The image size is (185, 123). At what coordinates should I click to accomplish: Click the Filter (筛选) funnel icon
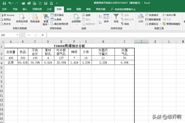coord(116,18)
